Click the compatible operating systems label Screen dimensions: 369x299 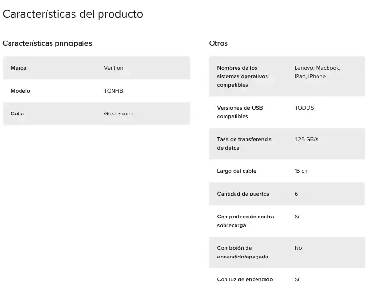click(242, 76)
